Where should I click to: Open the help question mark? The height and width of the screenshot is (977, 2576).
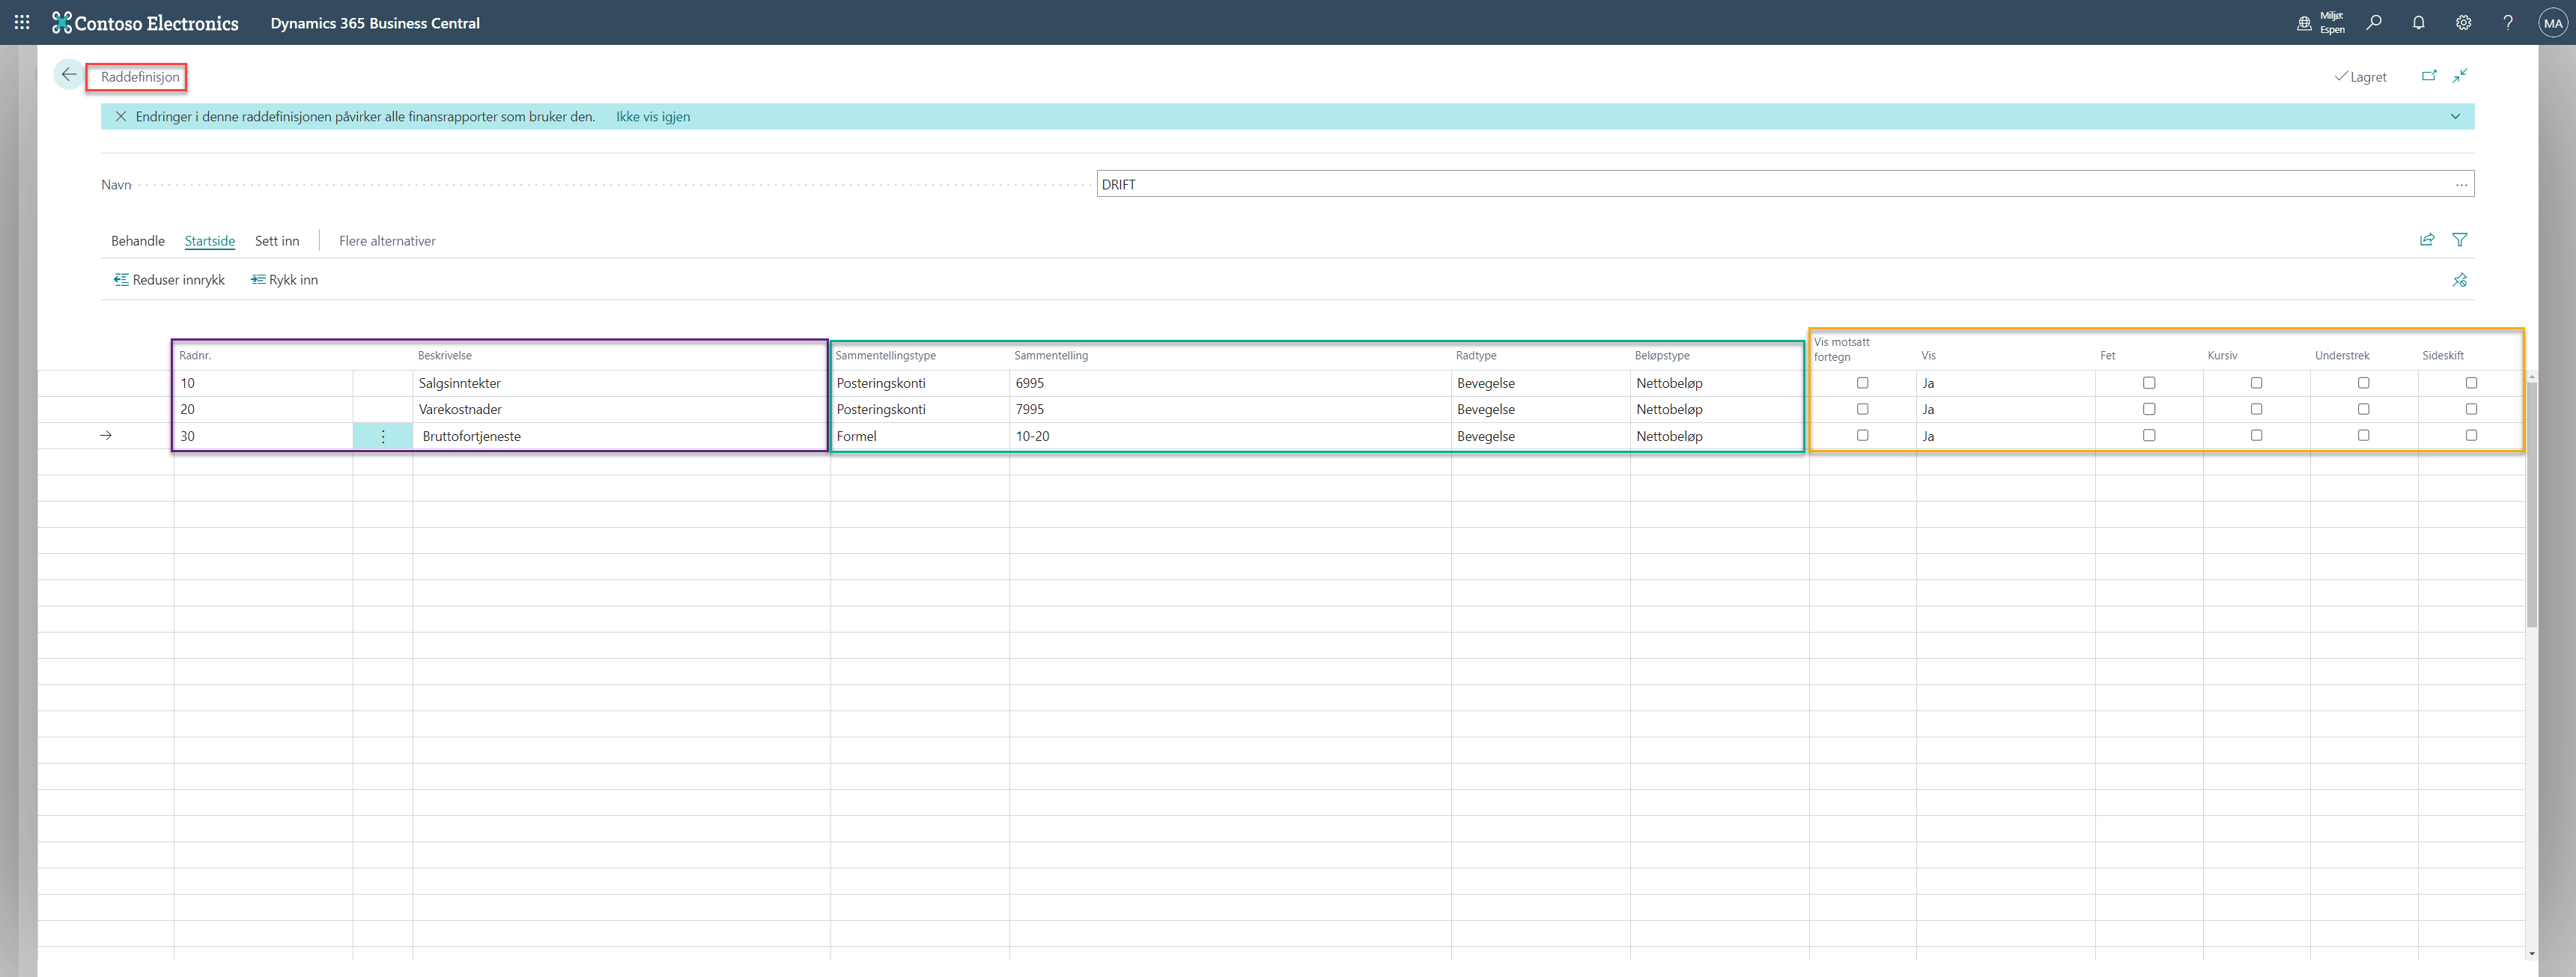click(2507, 22)
